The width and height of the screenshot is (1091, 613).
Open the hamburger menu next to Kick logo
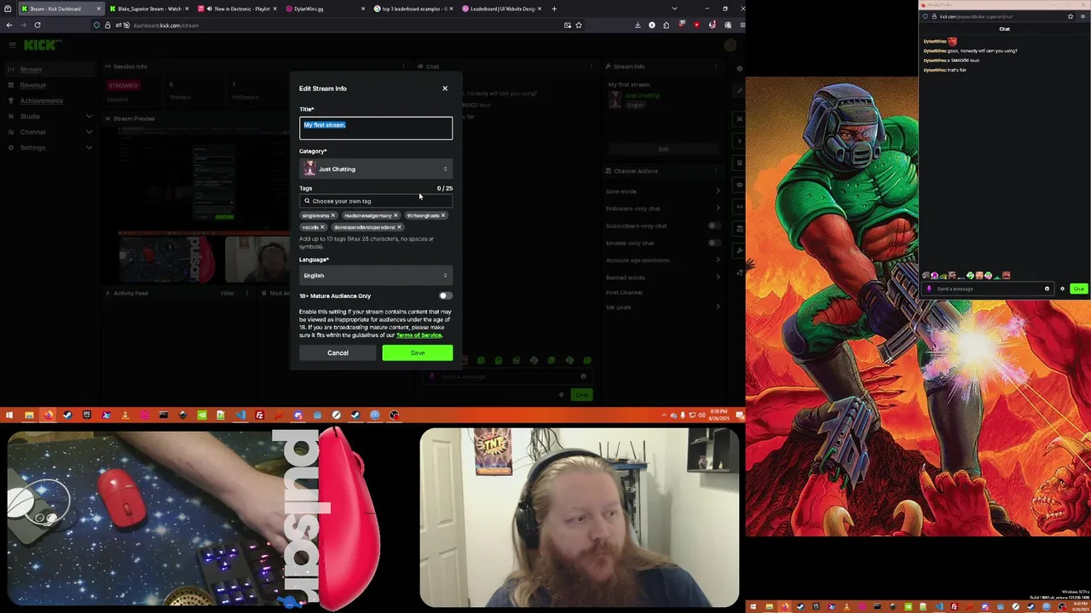pyautogui.click(x=11, y=45)
